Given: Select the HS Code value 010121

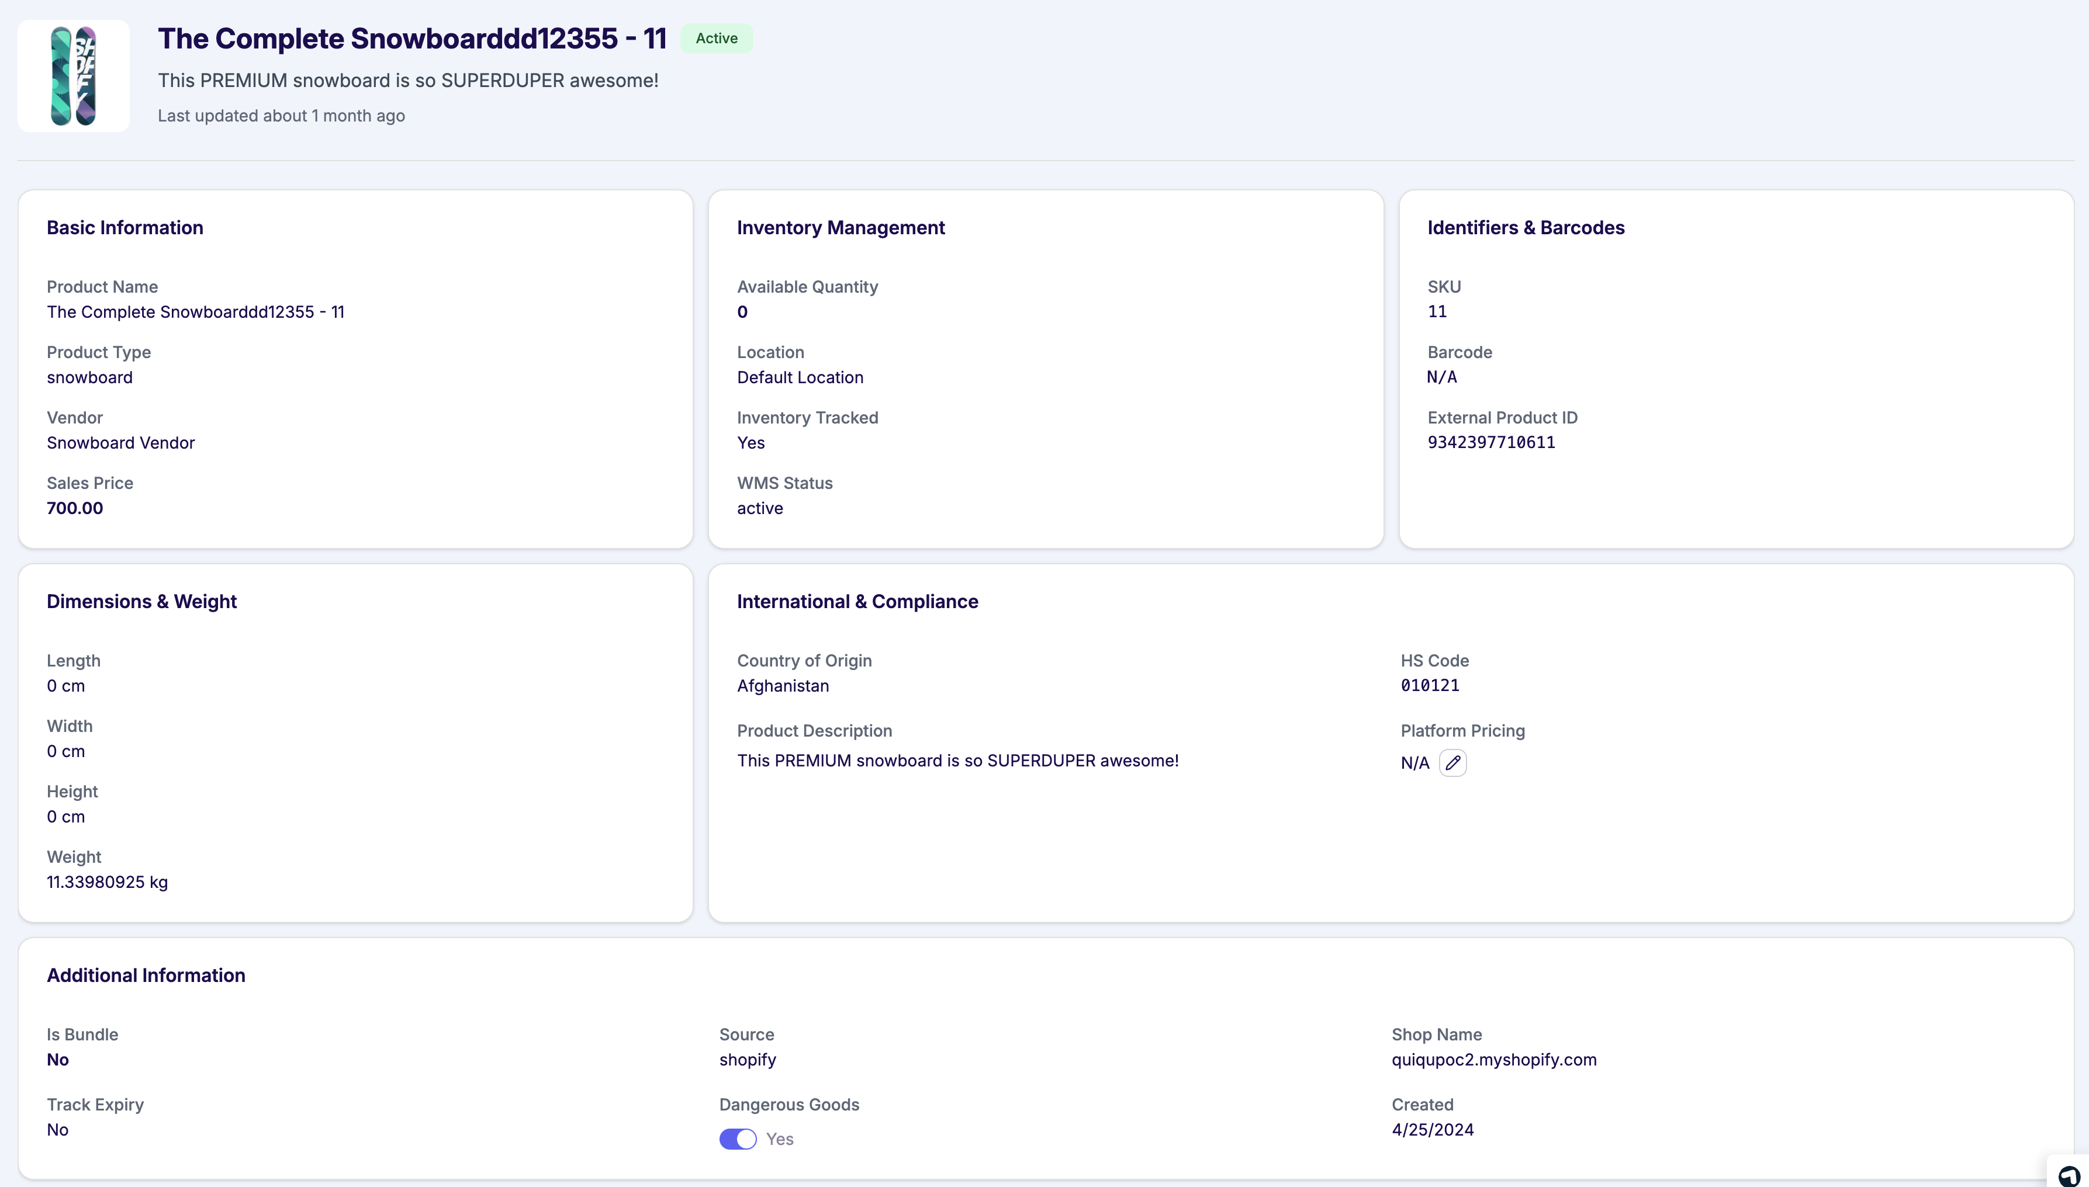Looking at the screenshot, I should [1429, 686].
